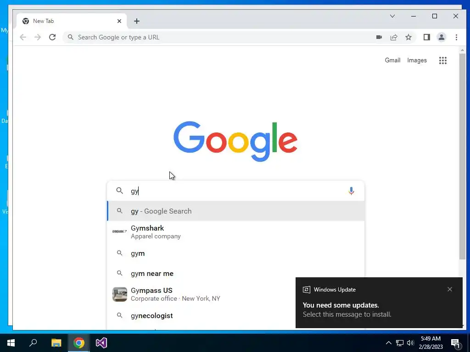Click the Gymshark logo thumbnail
This screenshot has width=470, height=352.
[119, 231]
